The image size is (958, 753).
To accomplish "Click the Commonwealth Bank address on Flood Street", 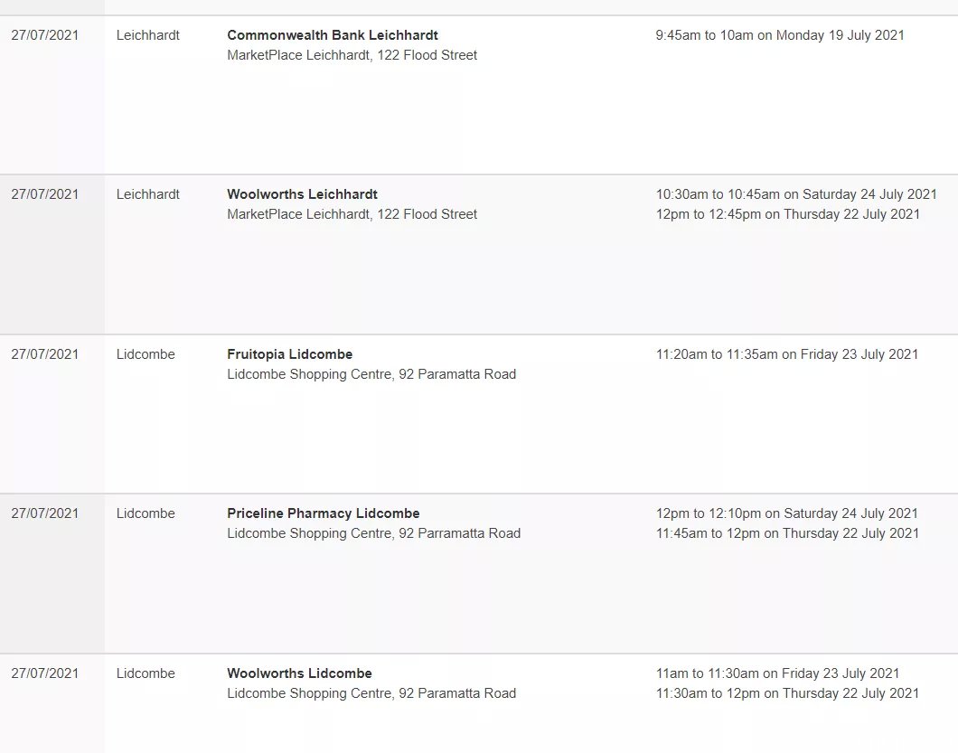I will (x=352, y=55).
